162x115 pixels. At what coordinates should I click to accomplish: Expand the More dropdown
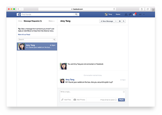click(x=52, y=21)
